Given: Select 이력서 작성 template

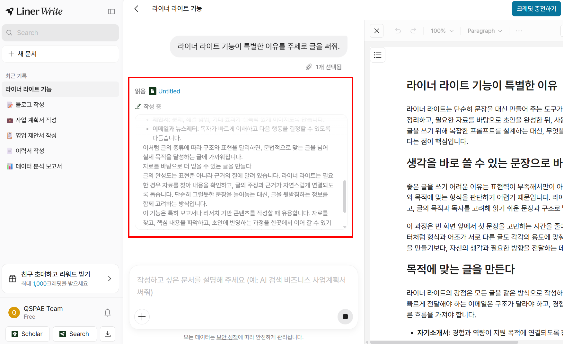Looking at the screenshot, I should pos(60,151).
